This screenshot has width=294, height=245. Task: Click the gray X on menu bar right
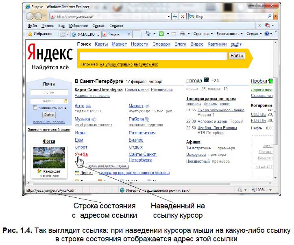(x=259, y=26)
